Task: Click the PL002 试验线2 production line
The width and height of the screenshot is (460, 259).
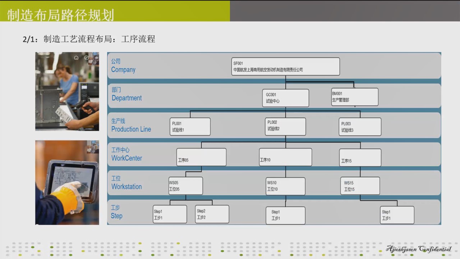Action: tap(285, 127)
